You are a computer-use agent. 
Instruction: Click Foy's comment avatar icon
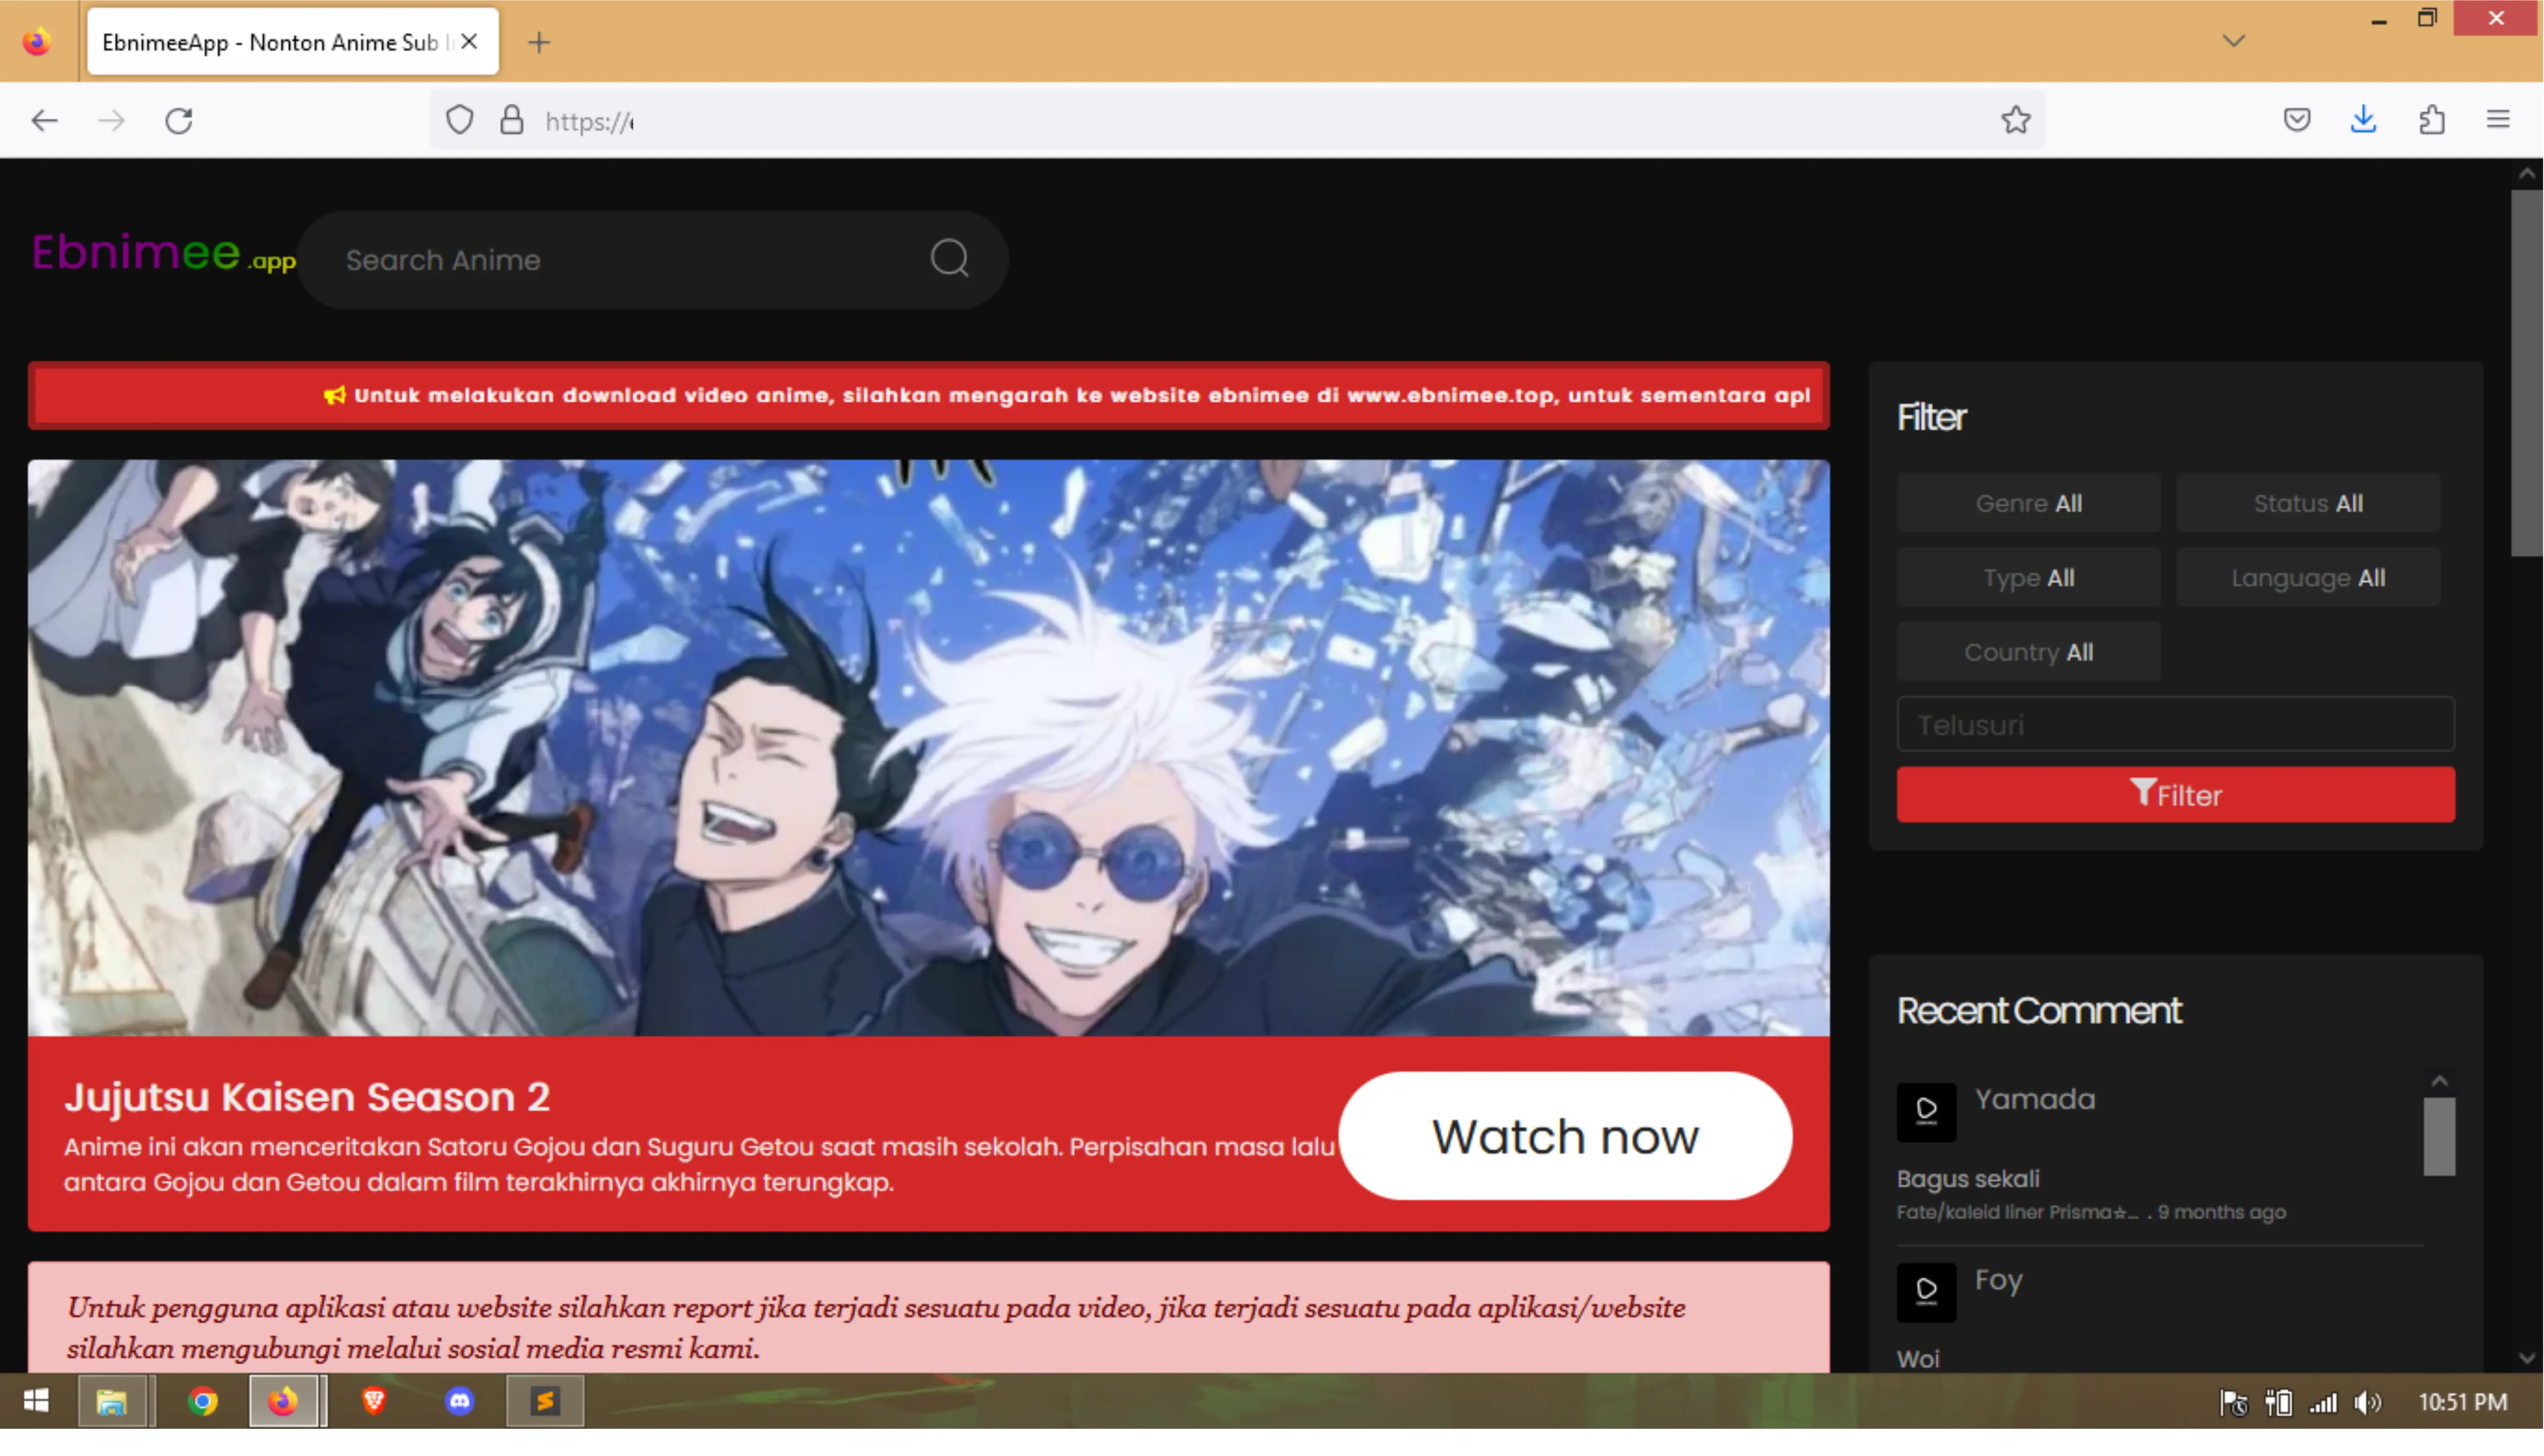pos(1926,1292)
